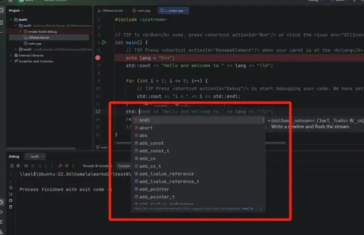Choose abort from the completion list
The image size is (364, 235).
click(199, 128)
